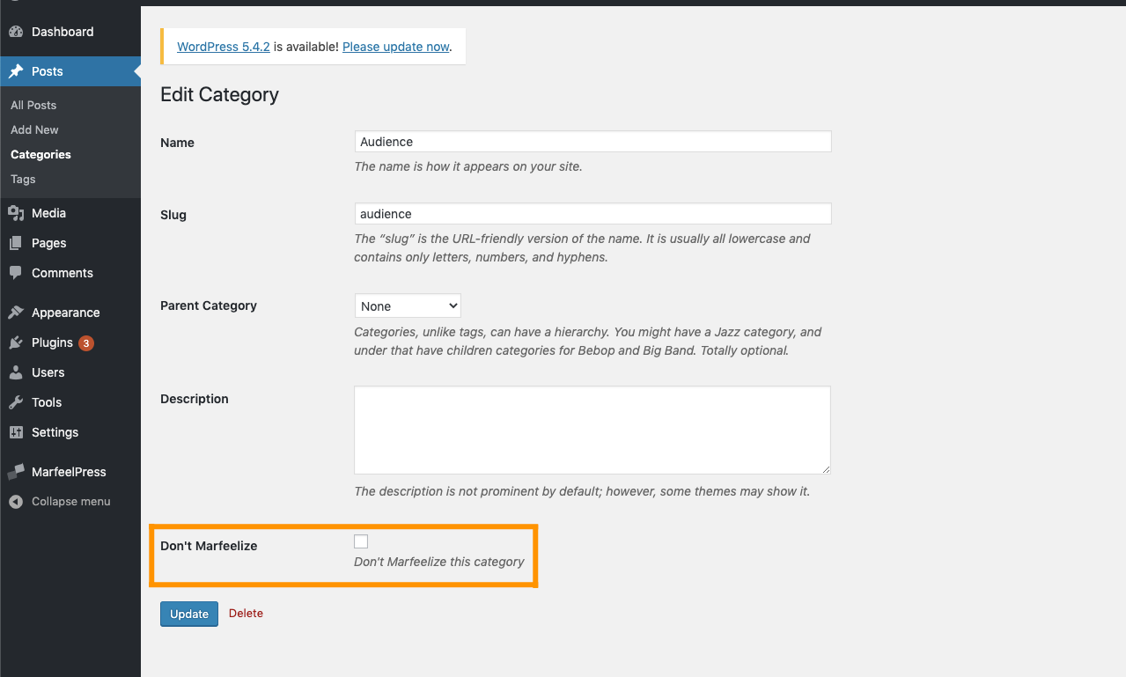Click the Pages icon in sidebar
The width and height of the screenshot is (1126, 677).
[x=16, y=243]
